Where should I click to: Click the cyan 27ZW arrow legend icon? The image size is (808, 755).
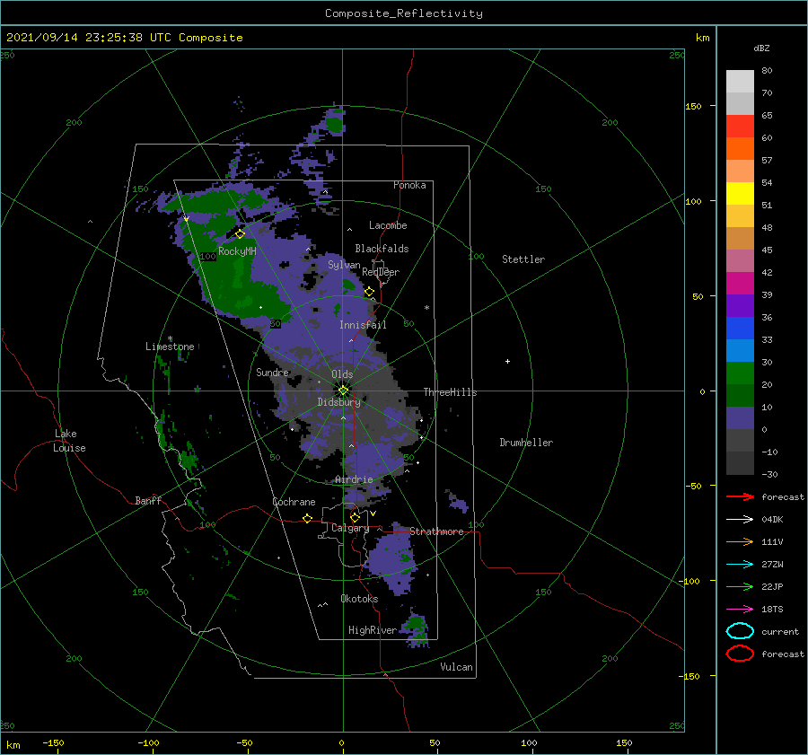pos(740,565)
